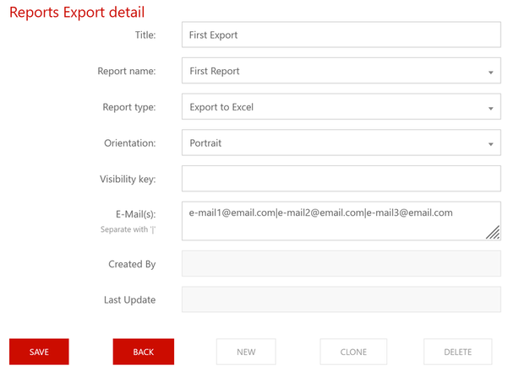
Task: Select the Created By field
Action: [x=341, y=264]
